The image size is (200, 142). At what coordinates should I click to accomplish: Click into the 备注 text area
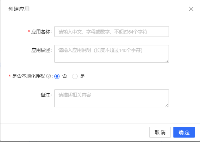click(x=112, y=98)
